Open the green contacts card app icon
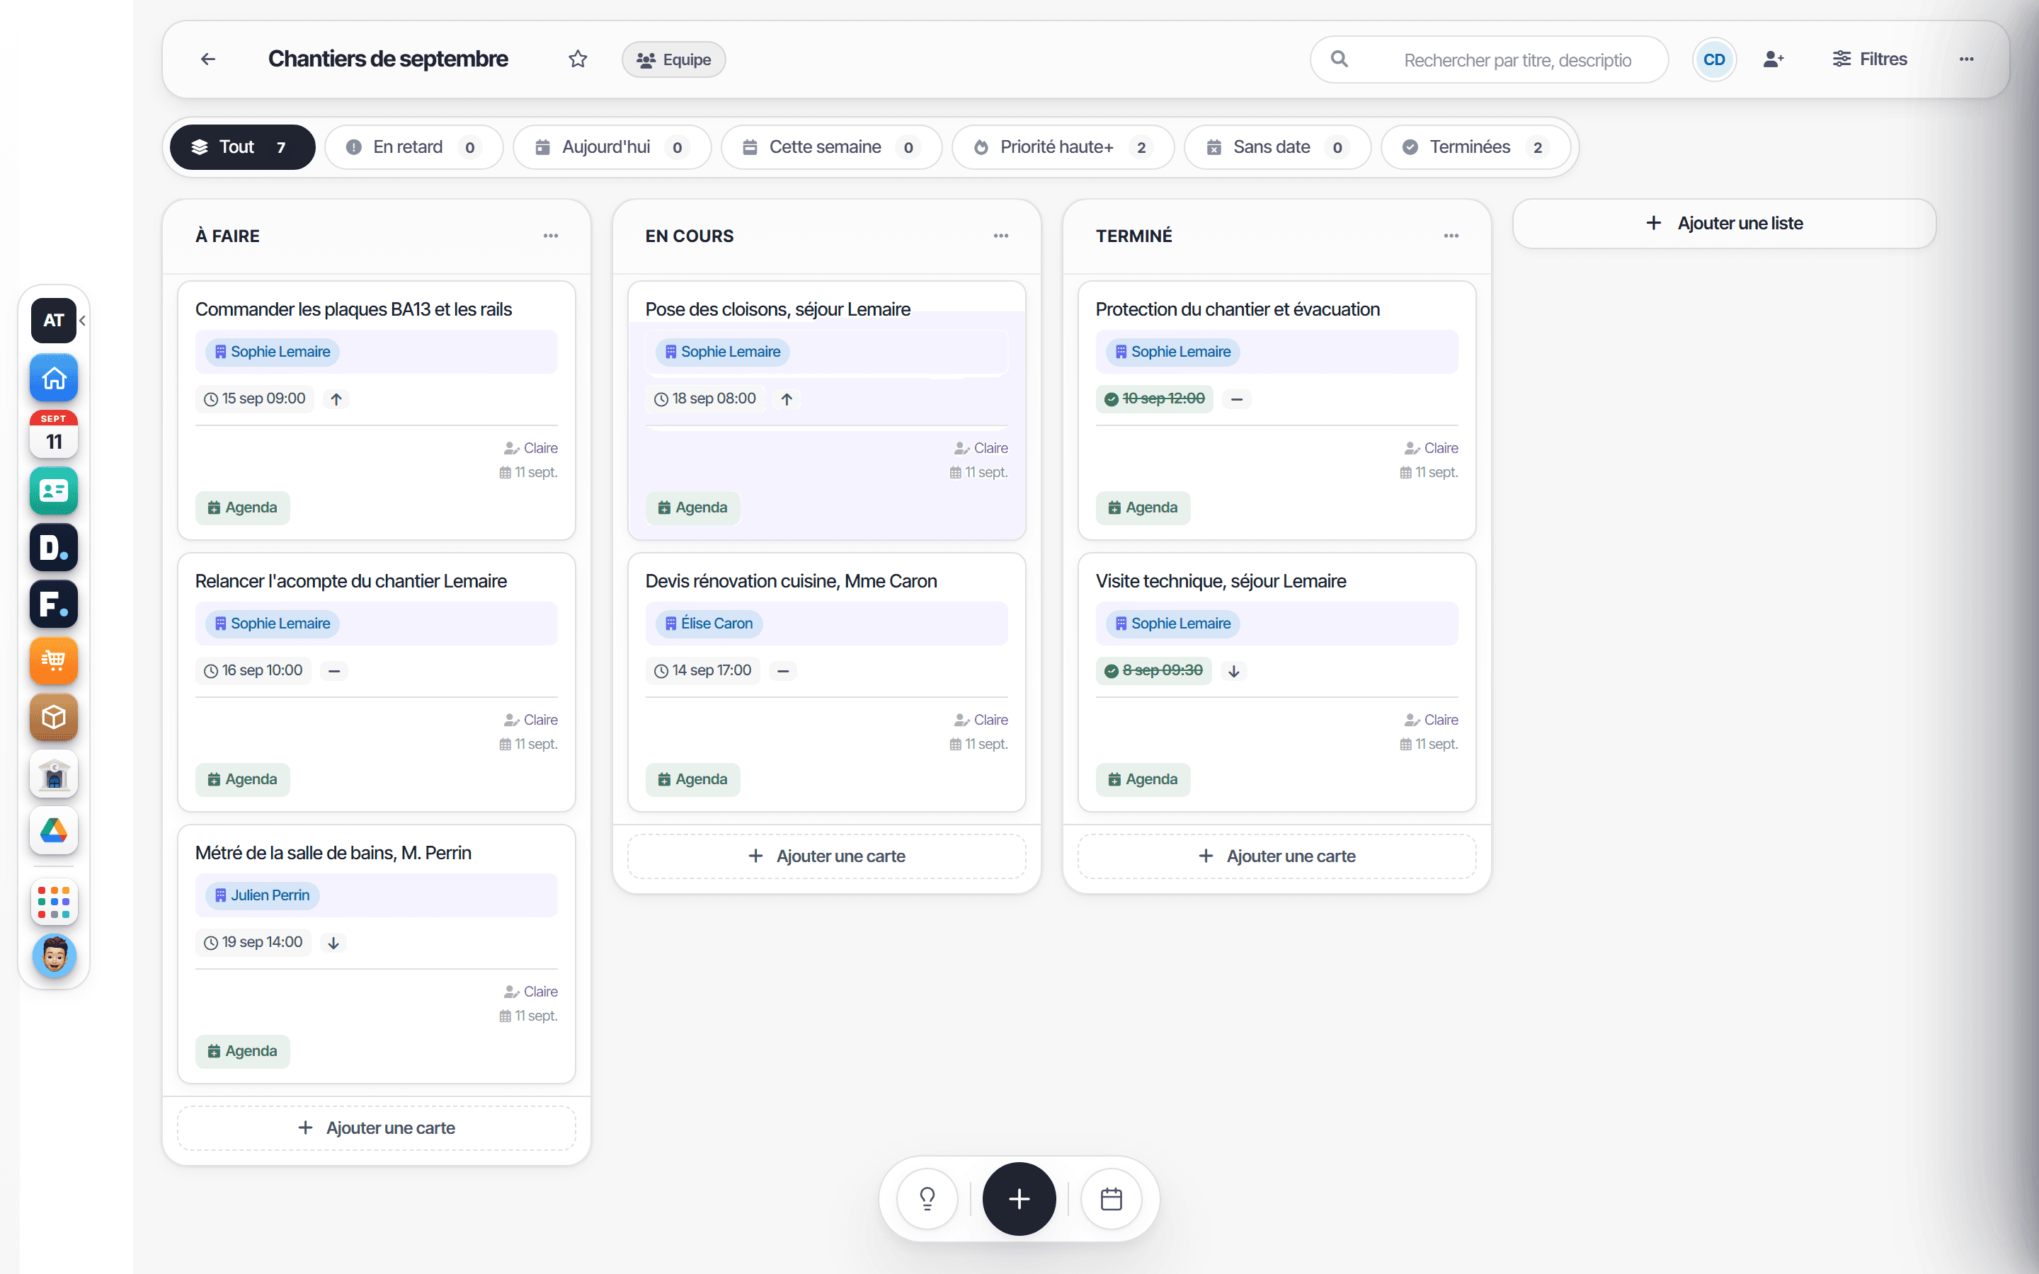2039x1274 pixels. (x=54, y=491)
